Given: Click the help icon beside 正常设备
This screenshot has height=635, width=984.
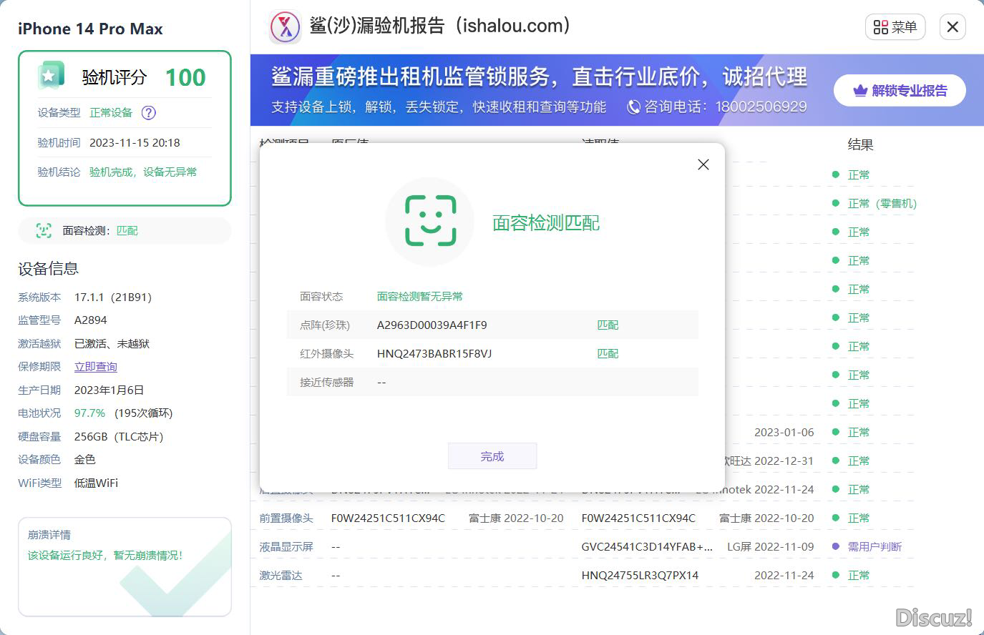Looking at the screenshot, I should click(x=148, y=112).
